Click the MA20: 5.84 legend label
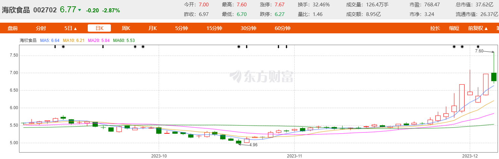 pyautogui.click(x=99, y=40)
